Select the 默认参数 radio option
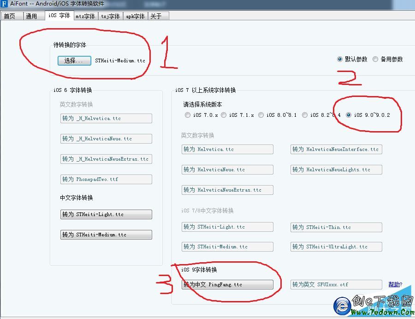Screen dimensions: 415x319 click(340, 59)
